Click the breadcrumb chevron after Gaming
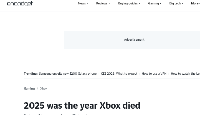The height and width of the screenshot is (115, 200). click(37, 88)
